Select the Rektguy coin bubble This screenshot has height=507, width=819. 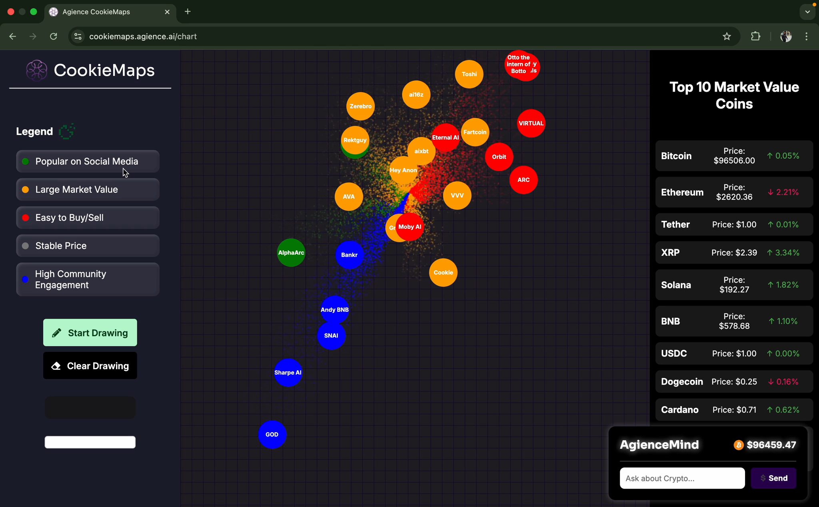coord(355,140)
